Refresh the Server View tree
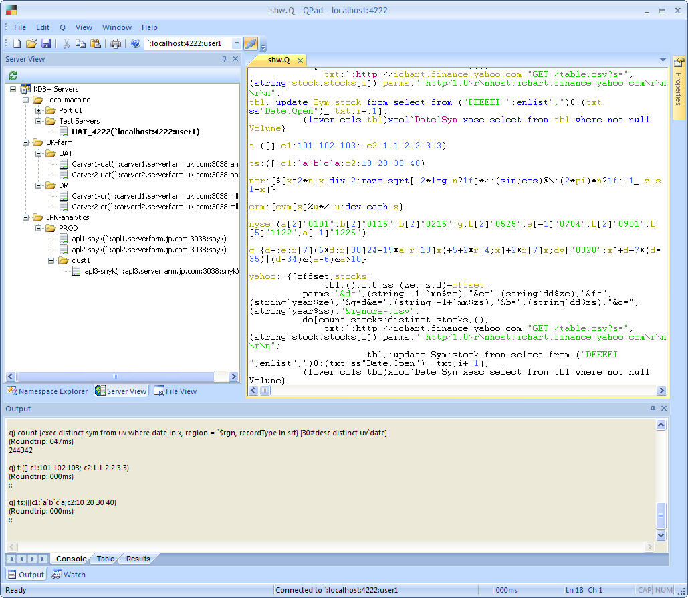 [12, 75]
